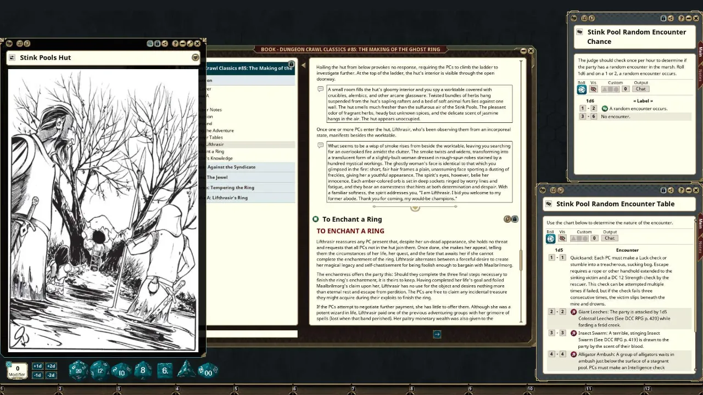Go to next book page arrow
Image resolution: width=703 pixels, height=395 pixels.
tap(437, 334)
